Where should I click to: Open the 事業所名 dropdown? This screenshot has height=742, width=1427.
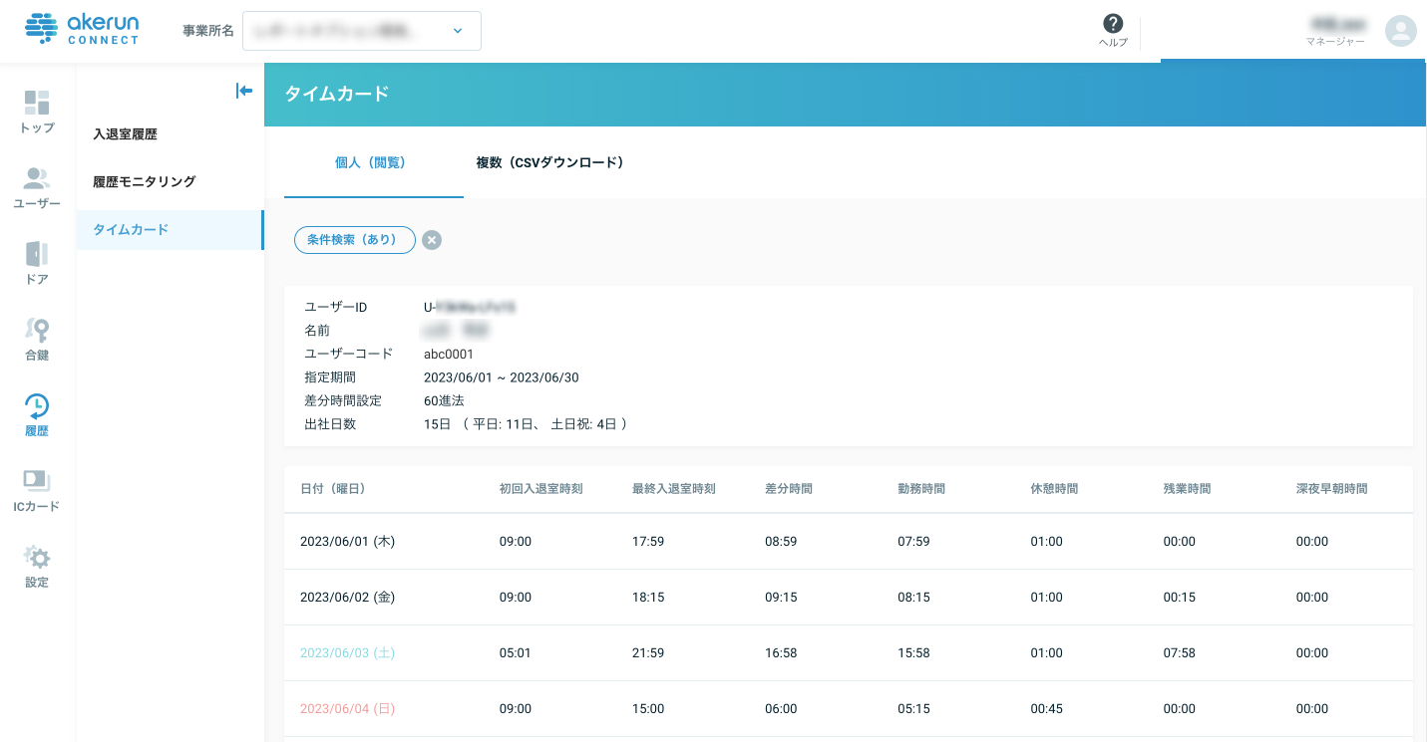point(362,31)
